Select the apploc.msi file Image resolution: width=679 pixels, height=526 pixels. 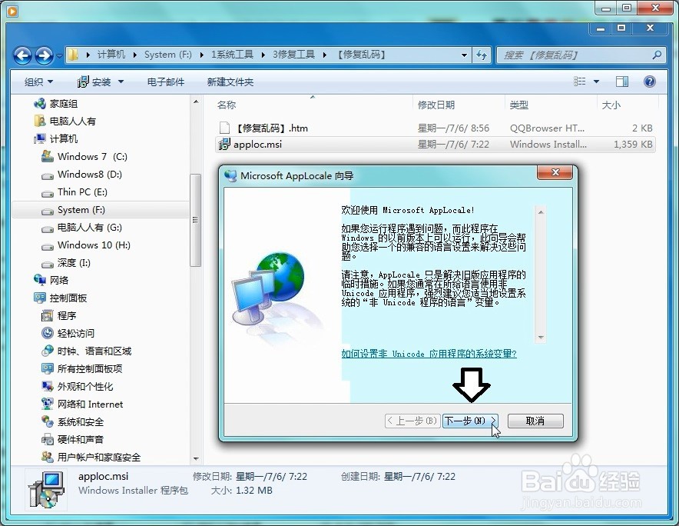436,145
